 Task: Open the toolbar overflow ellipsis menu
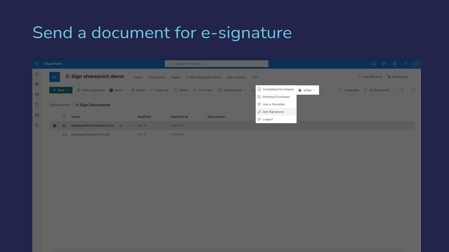[x=323, y=90]
